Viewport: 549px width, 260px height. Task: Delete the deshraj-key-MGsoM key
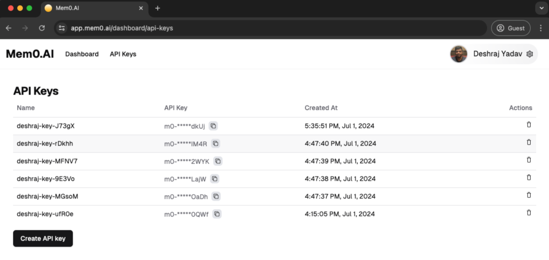tap(529, 195)
